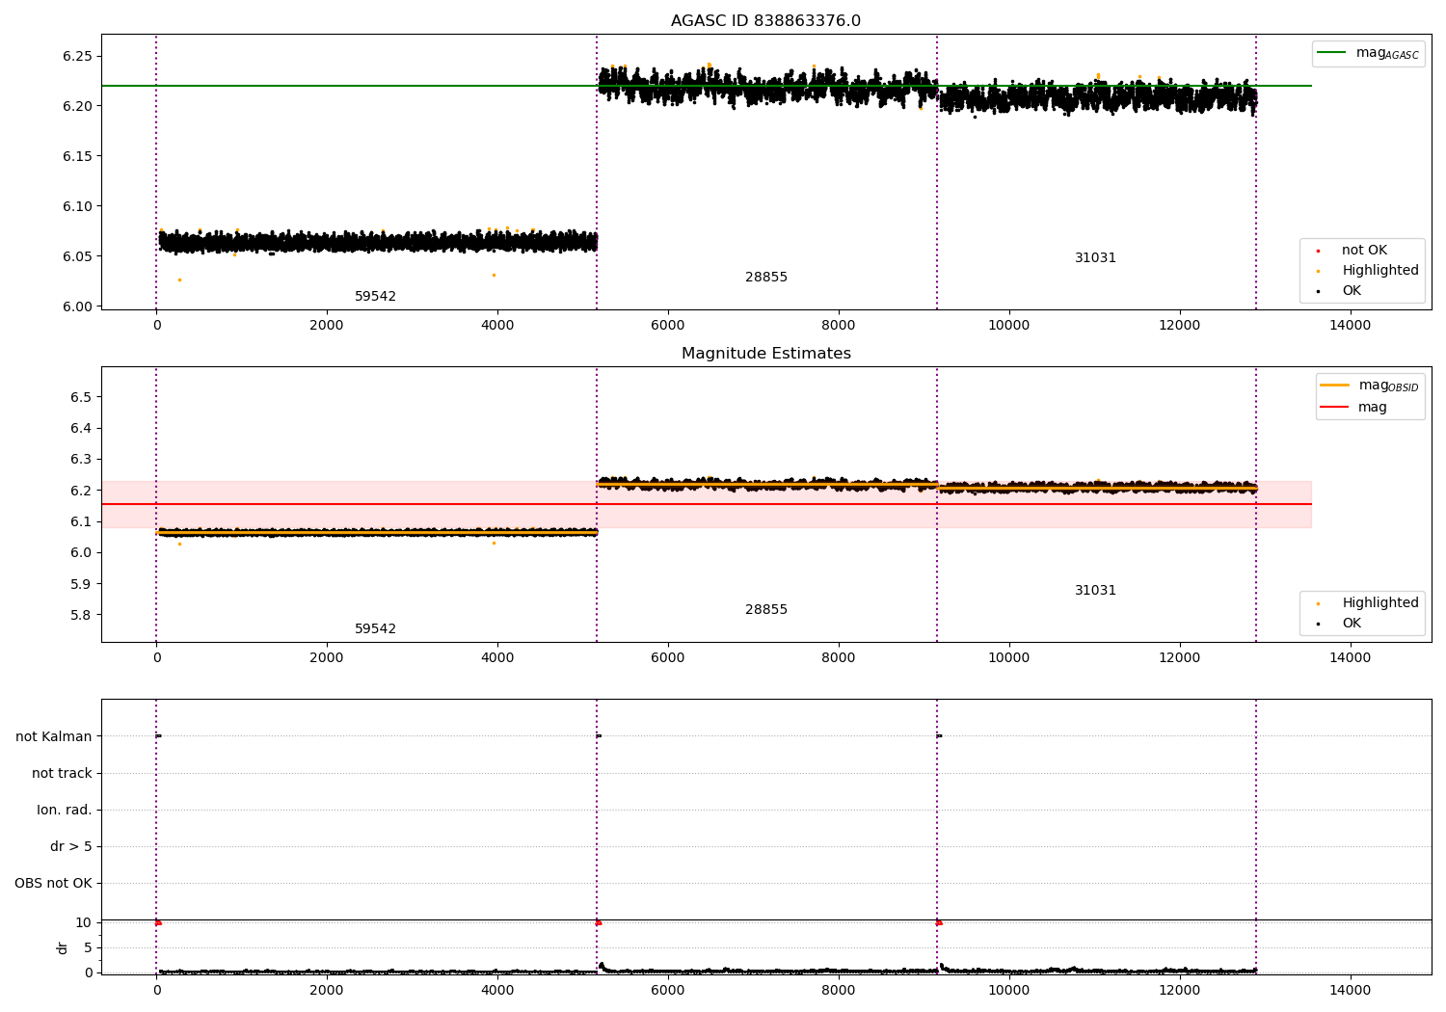Click the 6.05 y-axis tick label
This screenshot has height=1012, width=1446.
click(x=77, y=256)
